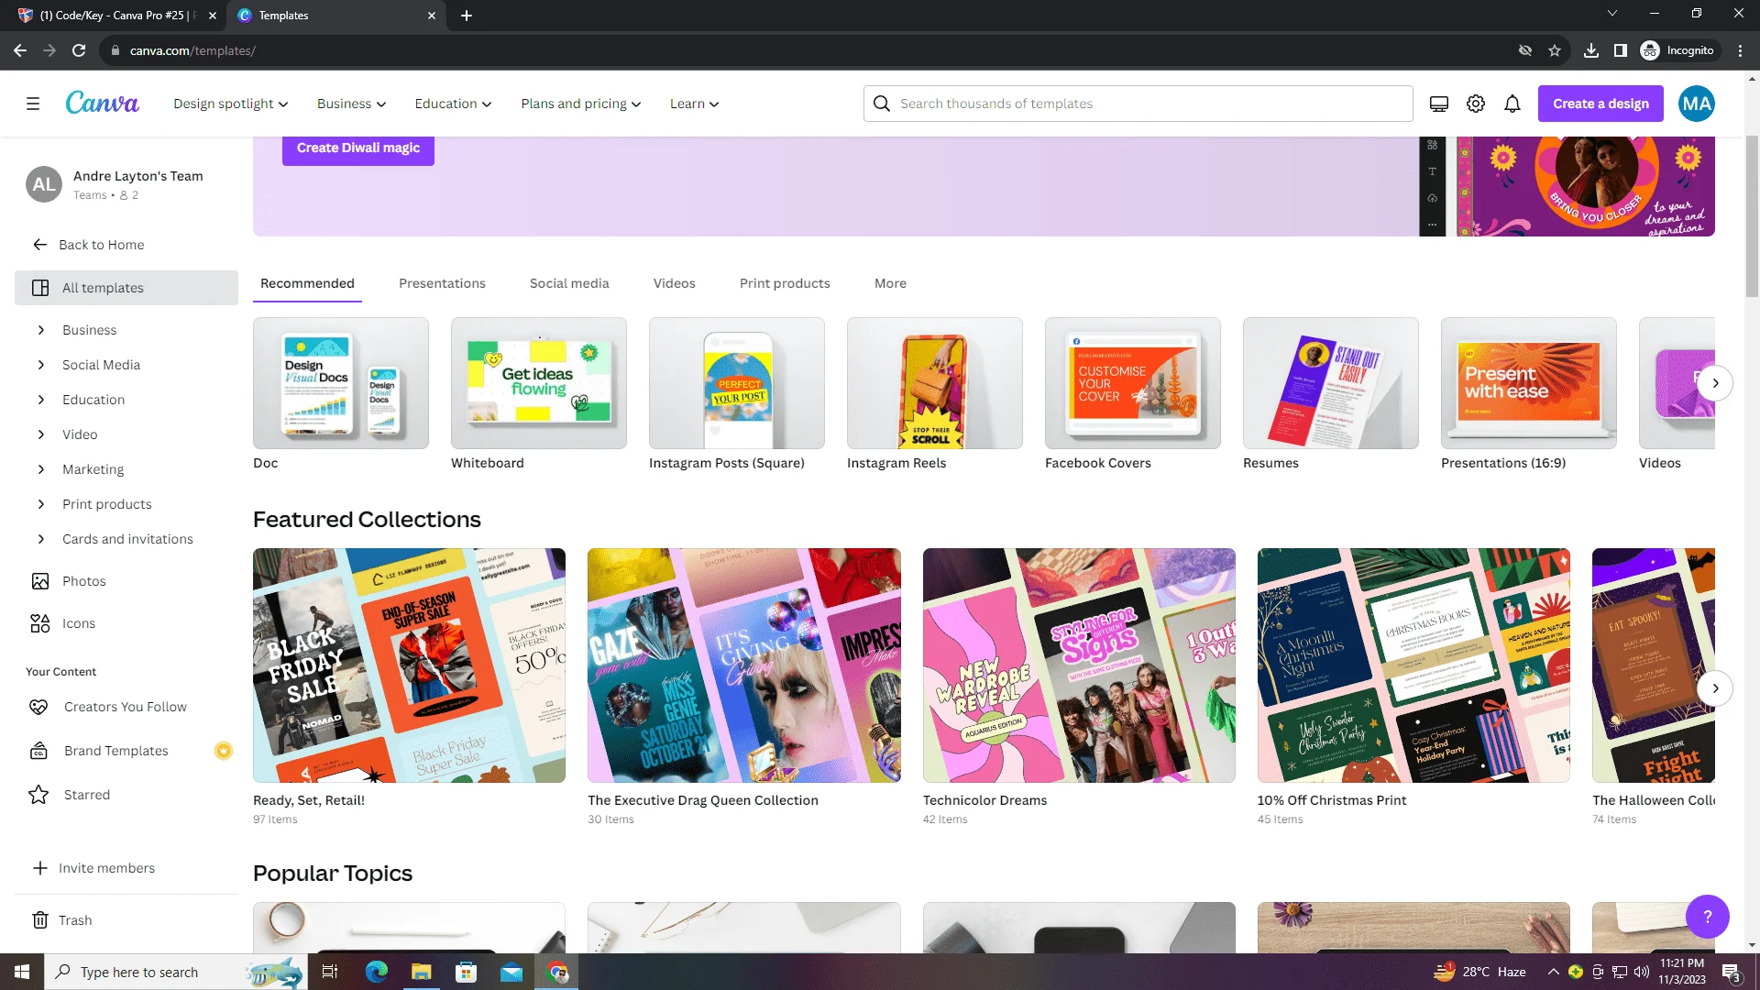
Task: Expand Social Media in the sidebar
Action: click(x=40, y=365)
